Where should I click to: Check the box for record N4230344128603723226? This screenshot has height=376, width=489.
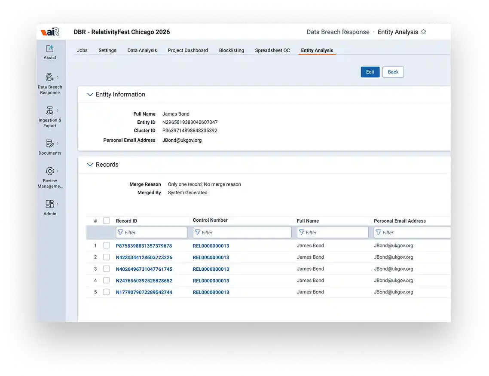106,257
